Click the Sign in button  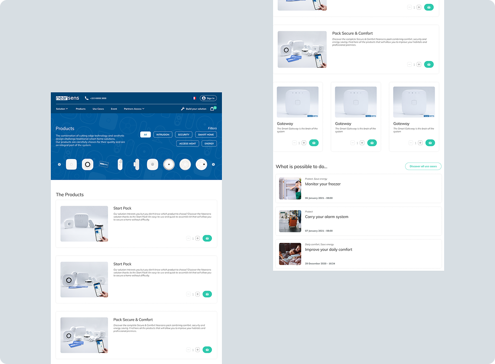pyautogui.click(x=208, y=98)
